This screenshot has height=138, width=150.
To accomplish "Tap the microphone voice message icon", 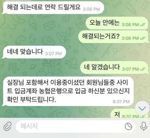I will pos(144,126).
